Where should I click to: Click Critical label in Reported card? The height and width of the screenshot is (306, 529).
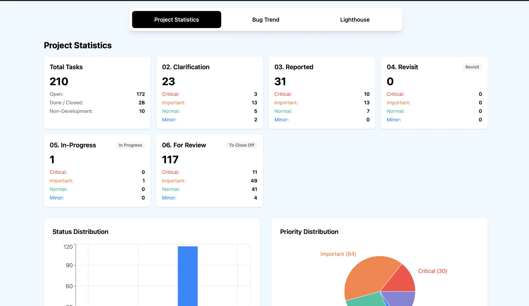click(x=283, y=94)
